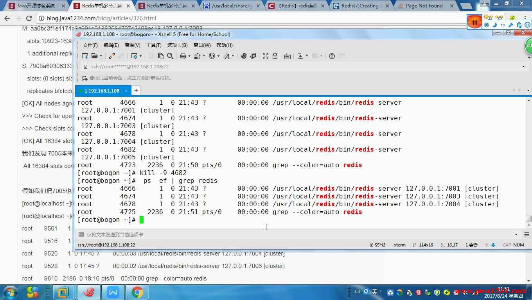This screenshot has height=300, width=532.
Task: Expand the Properties icon dropdown arrow
Action: (x=140, y=56)
